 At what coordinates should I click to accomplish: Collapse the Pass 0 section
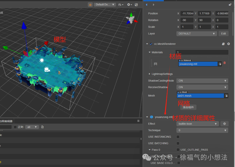pos(149,150)
